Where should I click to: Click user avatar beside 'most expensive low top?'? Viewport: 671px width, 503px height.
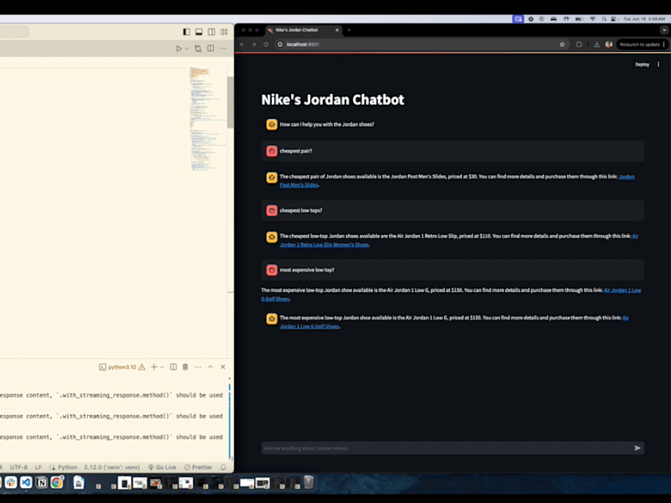[272, 270]
